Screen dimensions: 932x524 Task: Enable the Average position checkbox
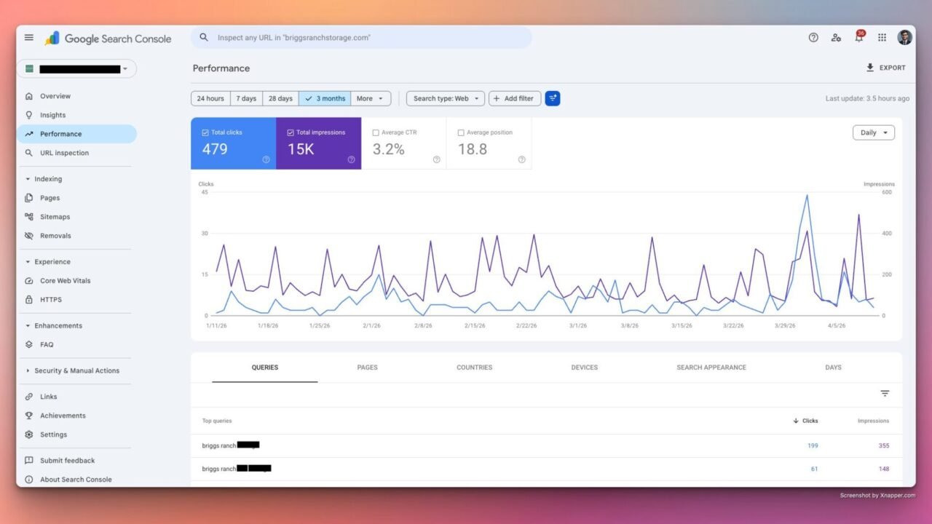[461, 132]
